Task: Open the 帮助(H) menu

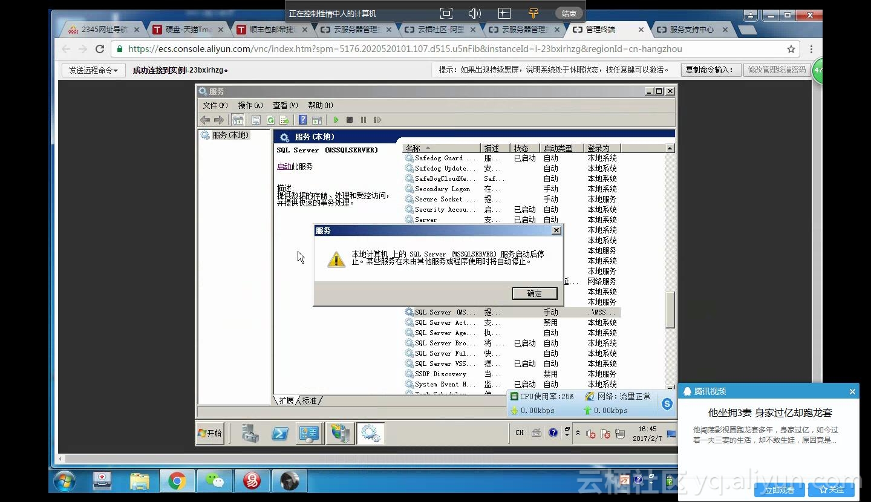Action: [x=320, y=105]
